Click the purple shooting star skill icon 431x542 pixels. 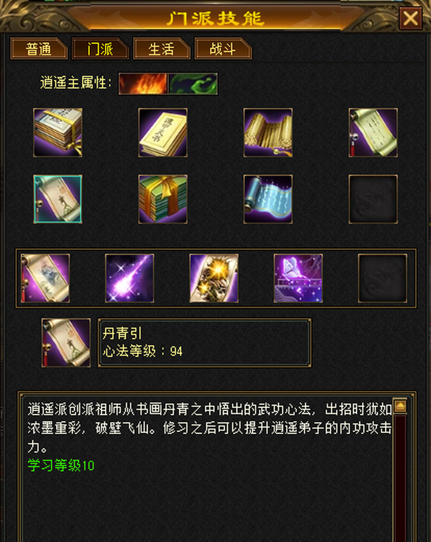coord(130,278)
